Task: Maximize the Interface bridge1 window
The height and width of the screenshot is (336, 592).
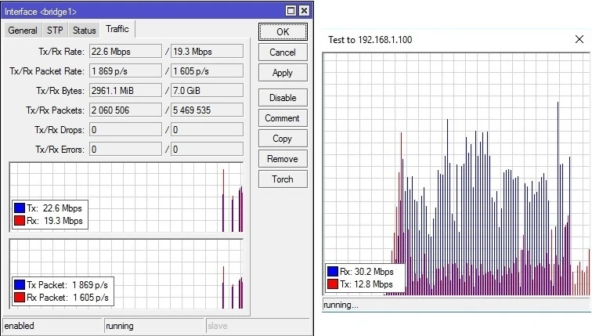Action: point(291,11)
